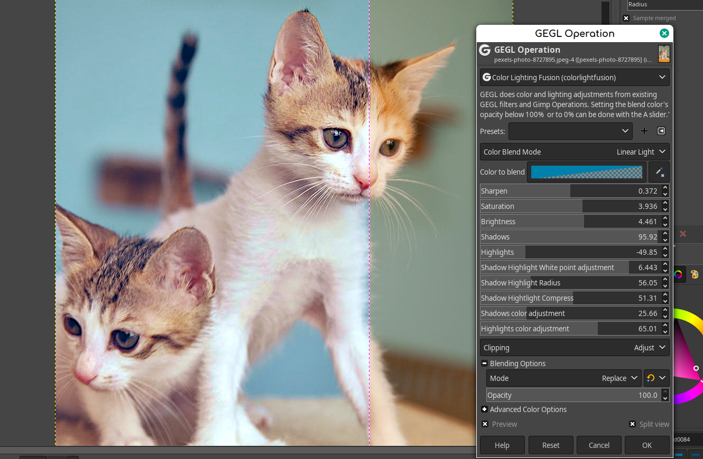Screen dimensions: 703x459
Task: Click the Brightness slider
Action: coord(570,222)
